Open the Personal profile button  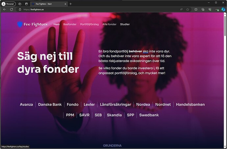click(x=9, y=4)
